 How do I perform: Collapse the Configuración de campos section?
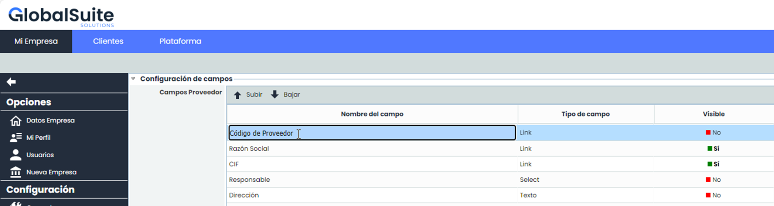(133, 78)
